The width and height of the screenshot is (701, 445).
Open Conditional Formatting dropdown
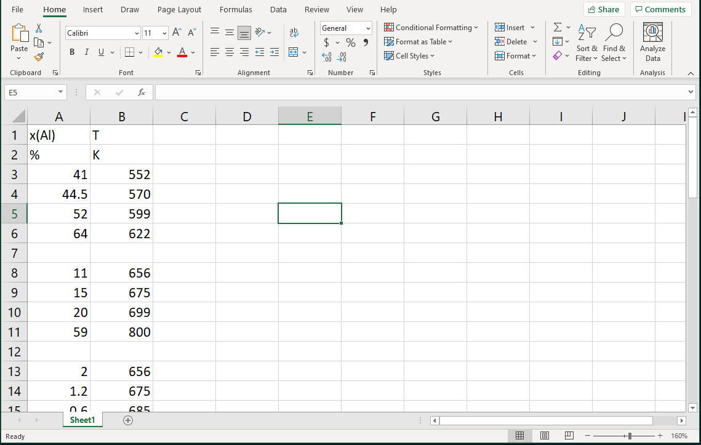click(431, 28)
